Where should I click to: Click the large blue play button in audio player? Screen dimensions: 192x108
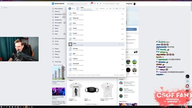(70, 8)
